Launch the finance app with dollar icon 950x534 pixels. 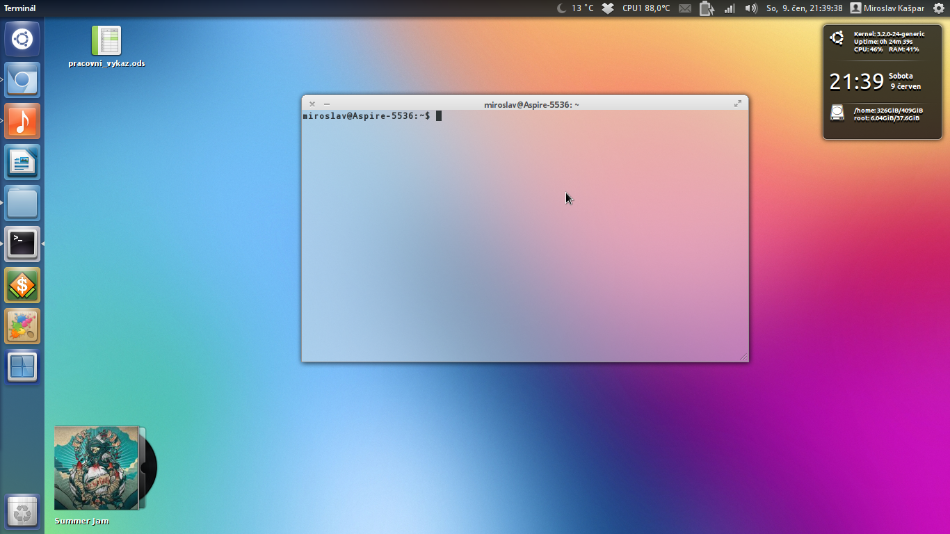click(x=22, y=285)
